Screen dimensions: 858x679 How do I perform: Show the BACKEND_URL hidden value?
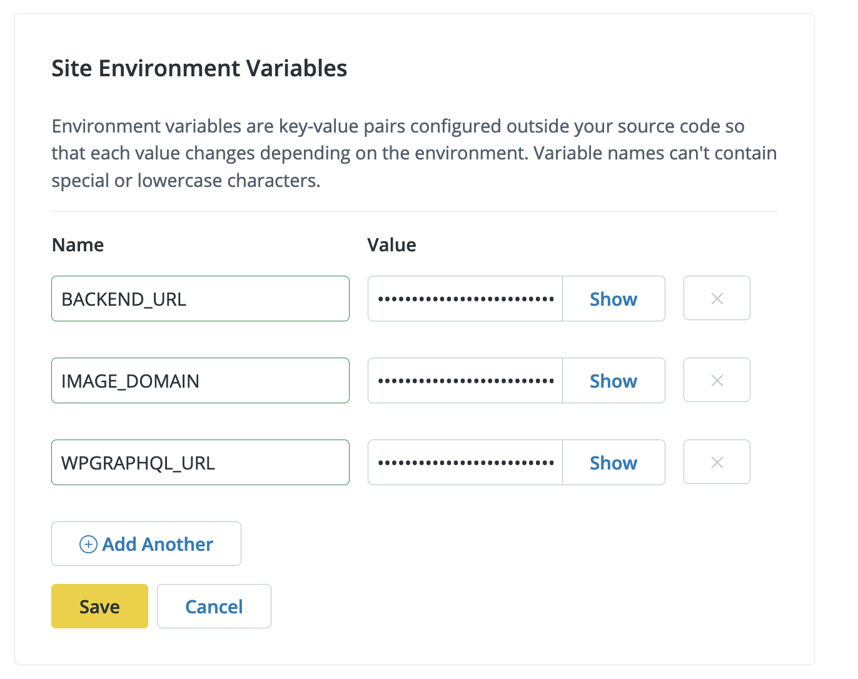pyautogui.click(x=613, y=298)
